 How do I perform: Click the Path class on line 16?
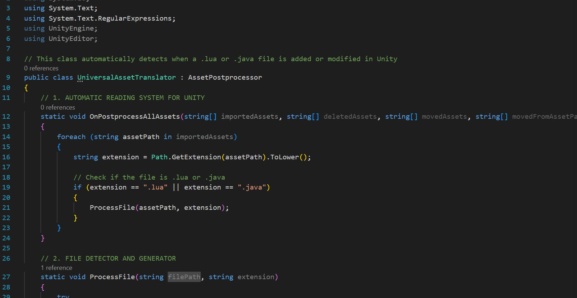159,157
